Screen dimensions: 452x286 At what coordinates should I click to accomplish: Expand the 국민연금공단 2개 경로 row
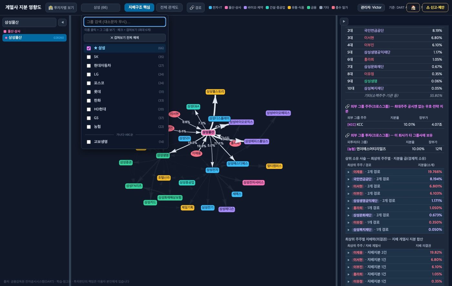click(x=395, y=179)
